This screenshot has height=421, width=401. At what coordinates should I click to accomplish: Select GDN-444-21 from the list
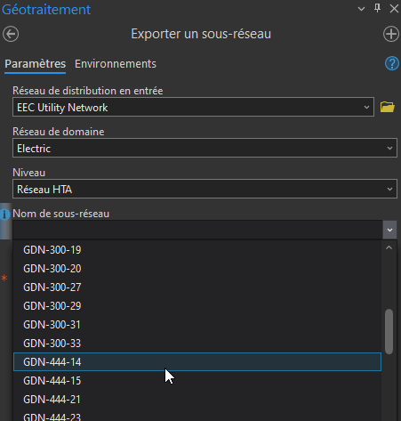click(197, 400)
